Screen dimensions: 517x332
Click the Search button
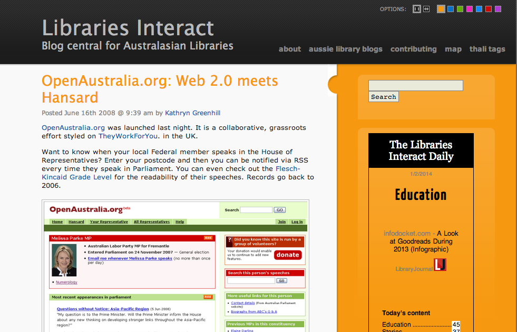(384, 97)
